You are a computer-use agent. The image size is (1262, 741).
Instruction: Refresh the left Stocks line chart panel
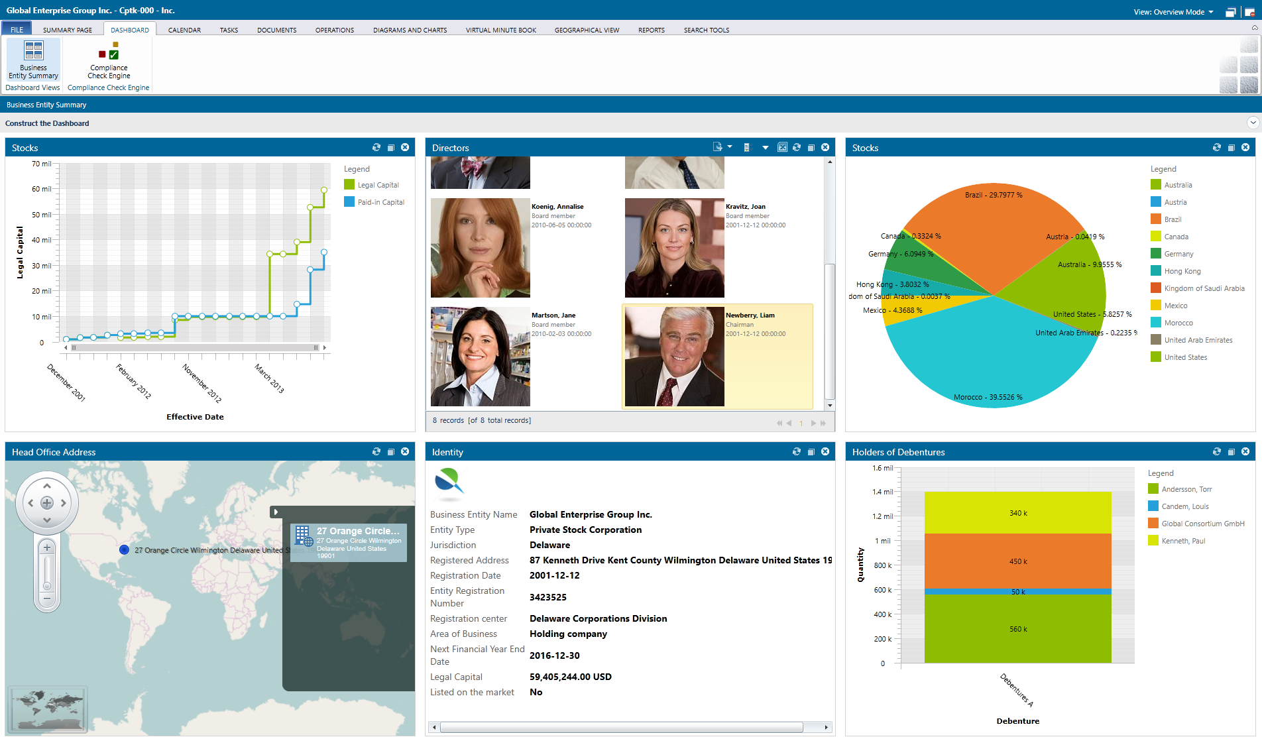tap(376, 147)
